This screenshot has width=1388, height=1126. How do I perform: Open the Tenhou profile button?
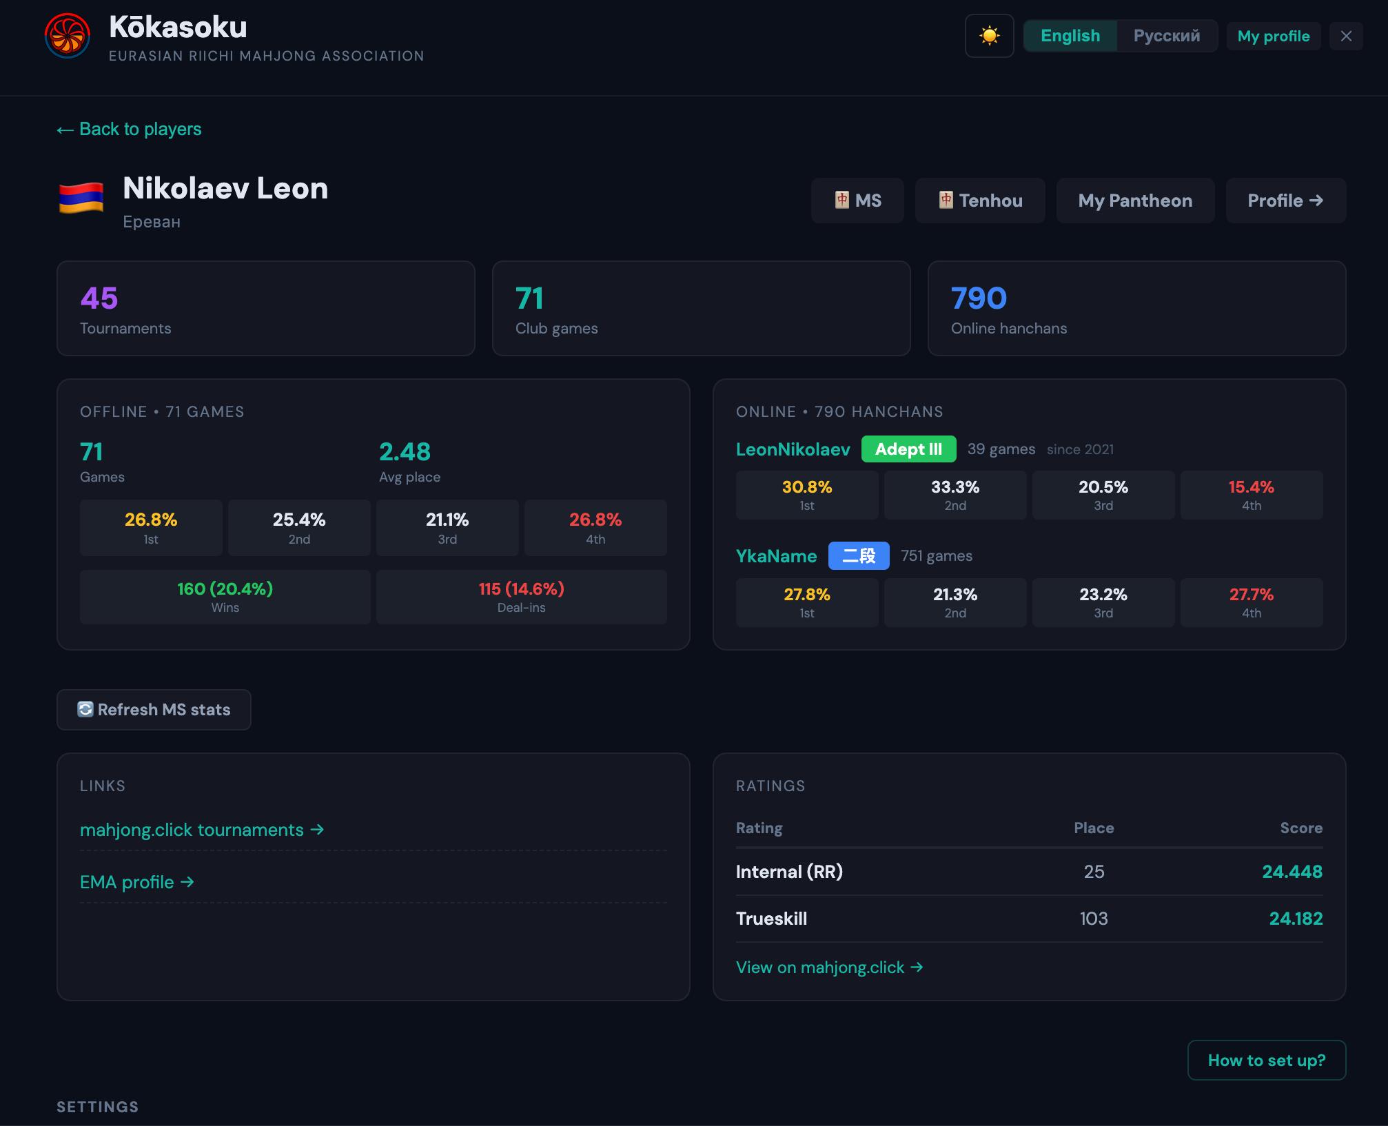tap(980, 201)
